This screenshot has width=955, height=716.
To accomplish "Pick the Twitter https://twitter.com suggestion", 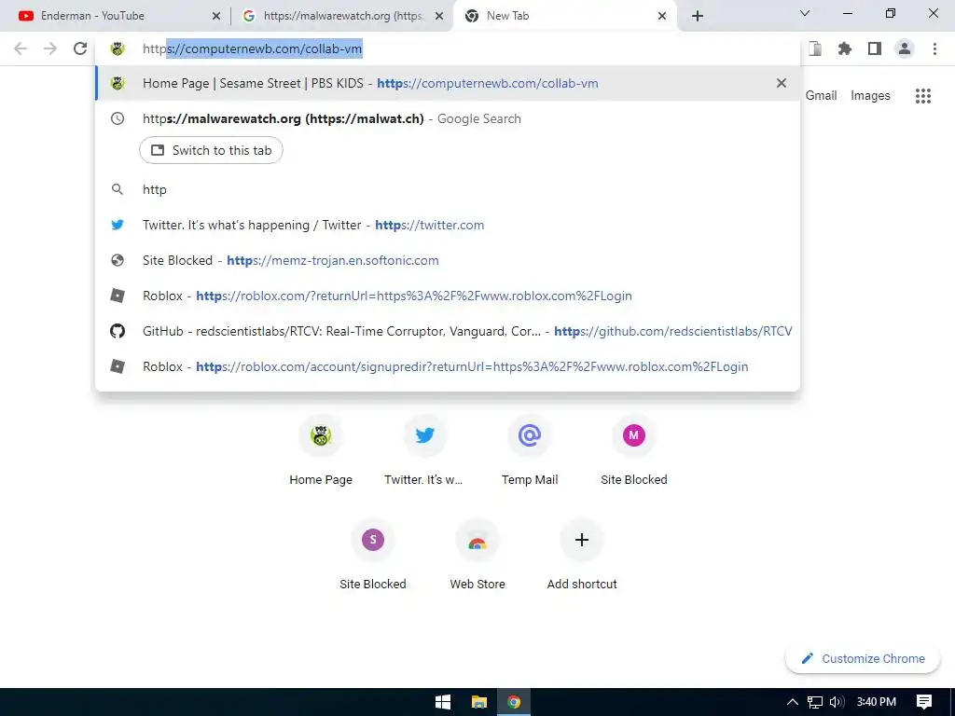I will click(448, 225).
